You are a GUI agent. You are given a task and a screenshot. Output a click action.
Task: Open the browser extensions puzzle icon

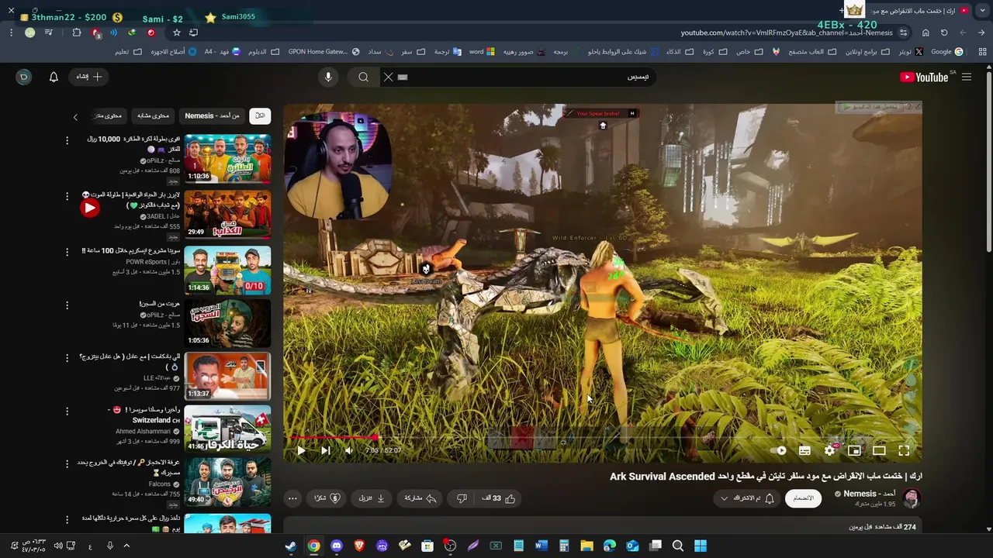76,33
